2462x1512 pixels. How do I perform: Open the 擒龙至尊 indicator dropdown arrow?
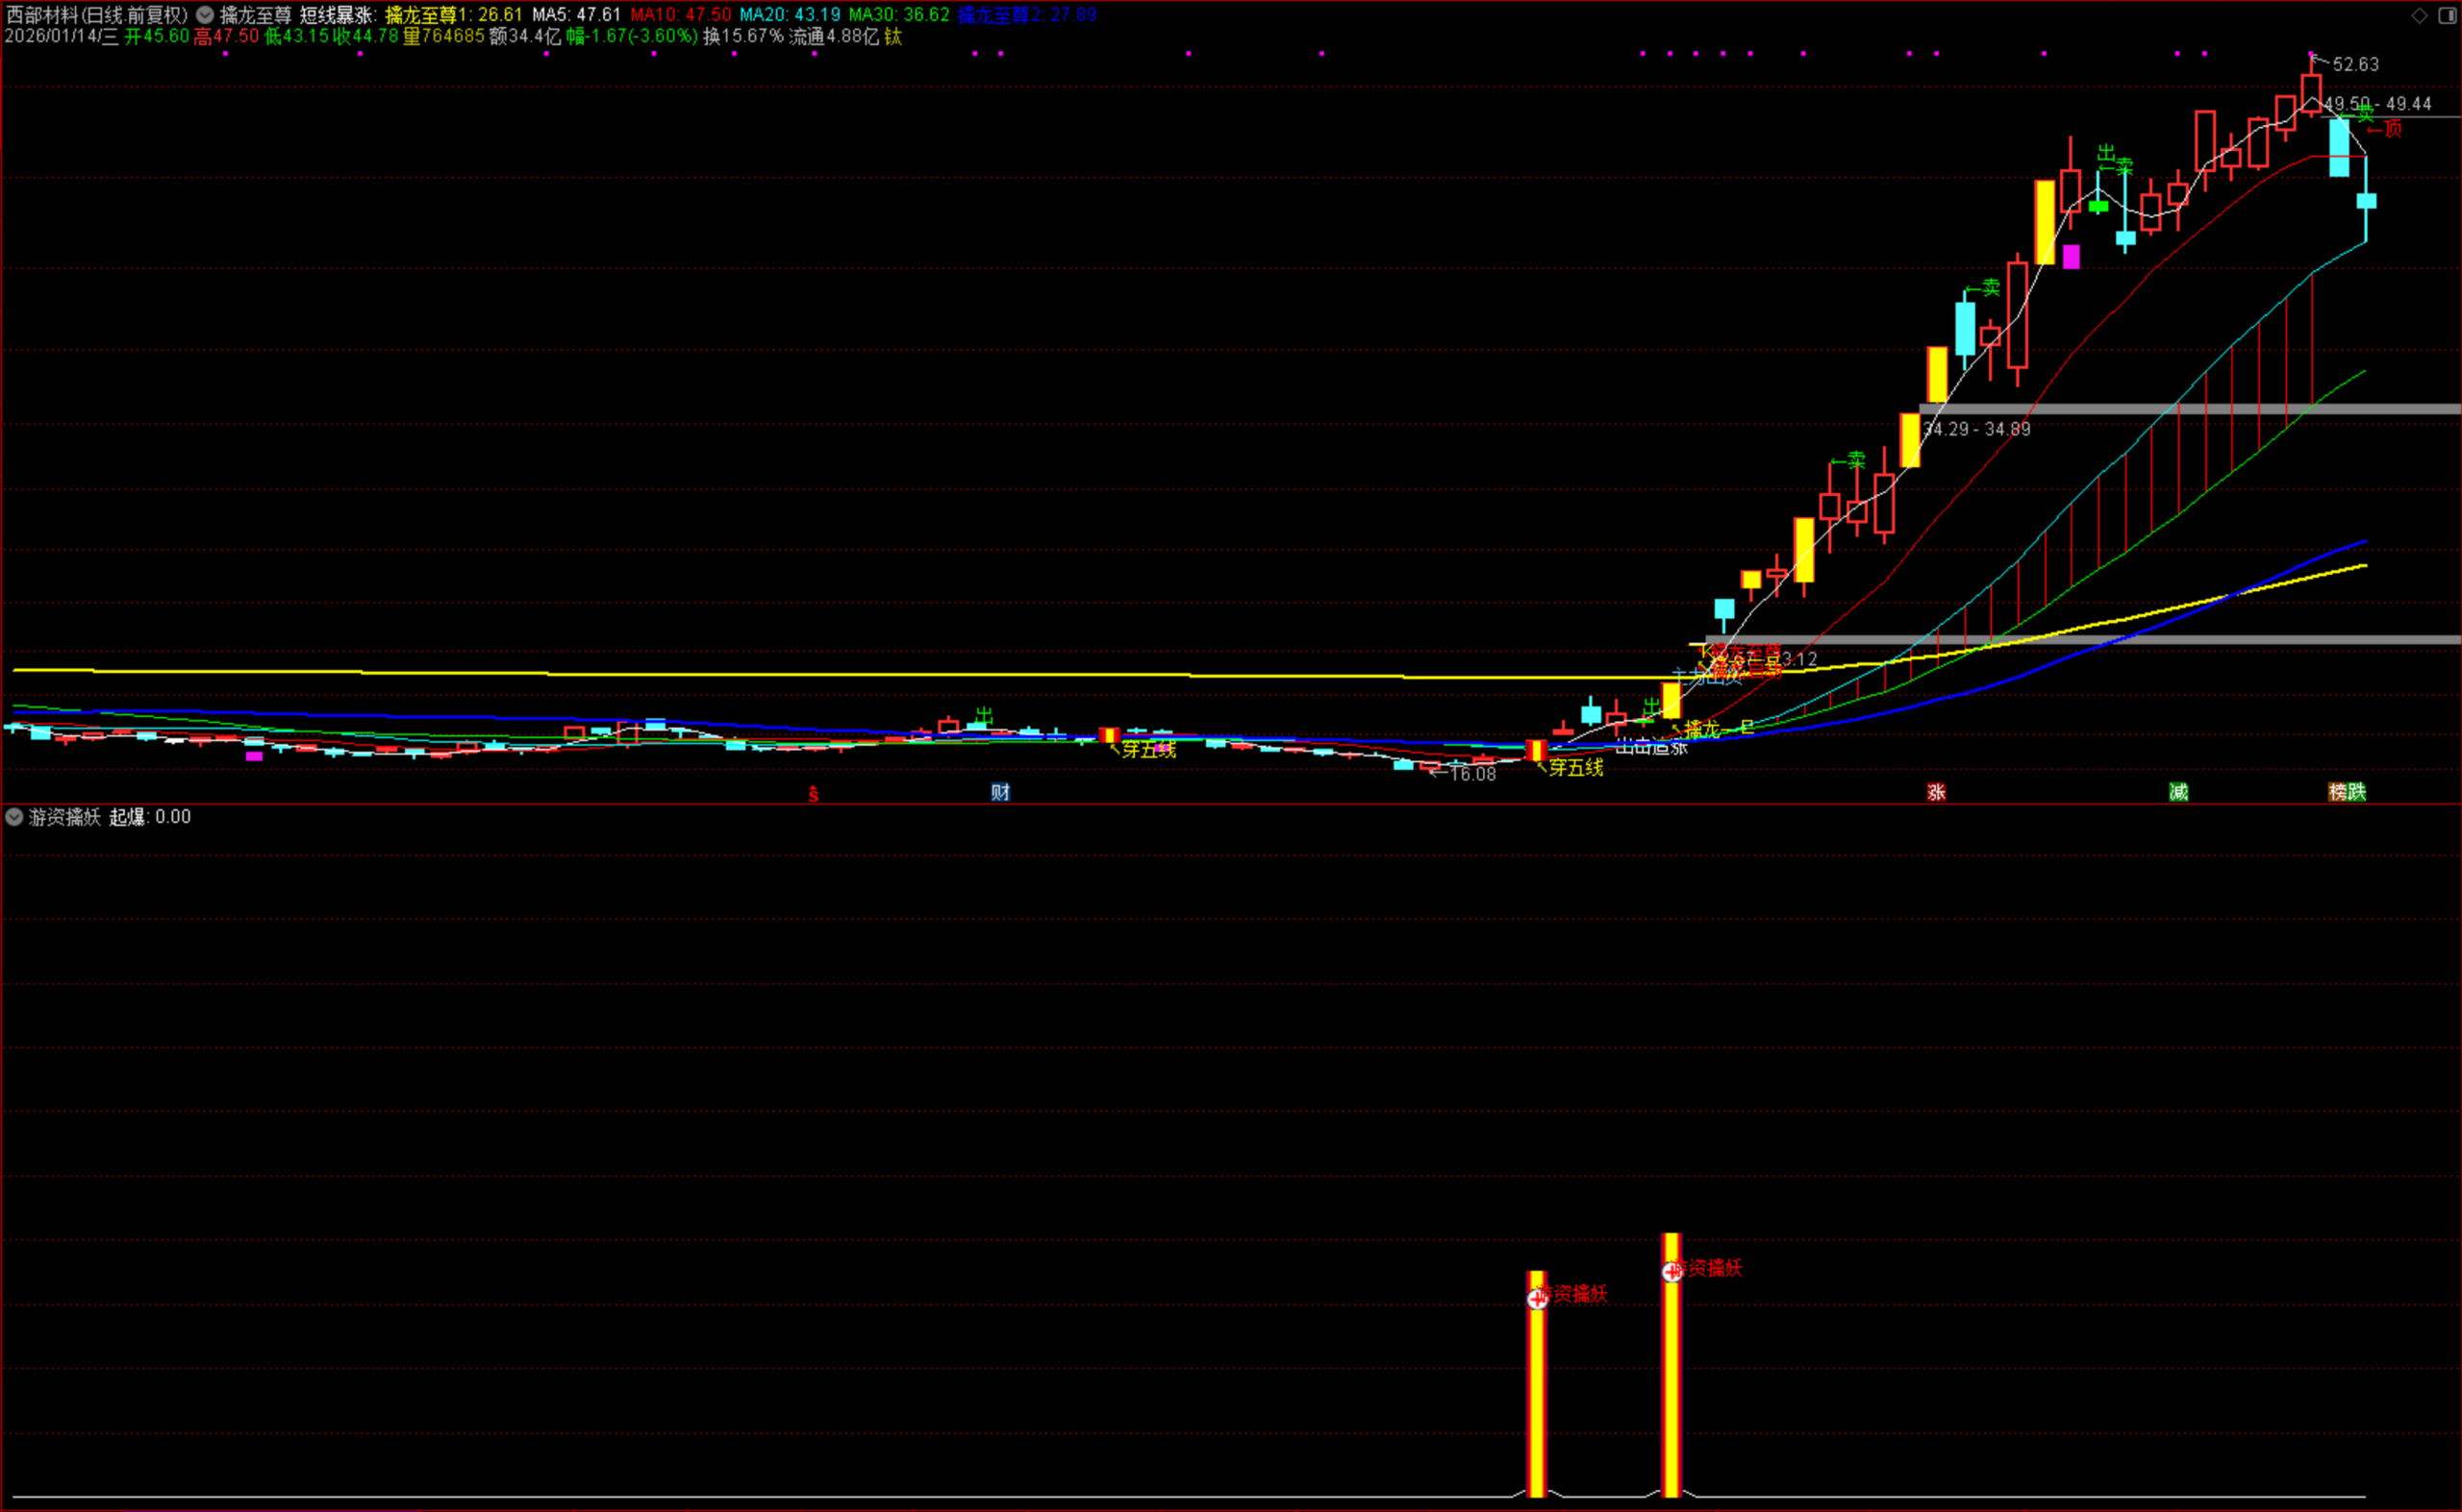pos(204,15)
